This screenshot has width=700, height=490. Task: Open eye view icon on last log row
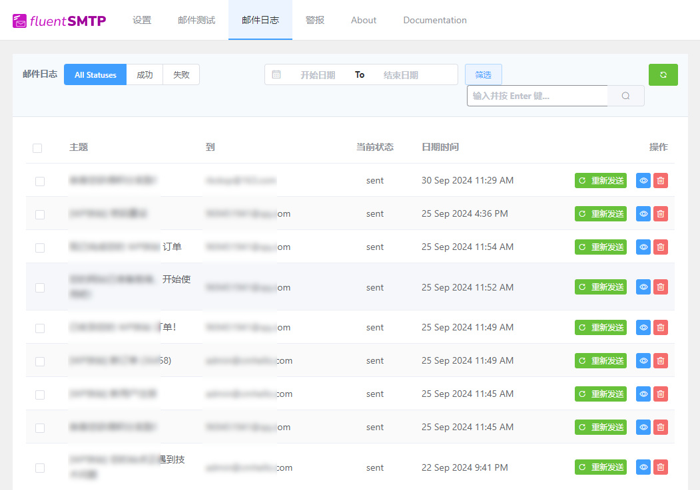[643, 467]
